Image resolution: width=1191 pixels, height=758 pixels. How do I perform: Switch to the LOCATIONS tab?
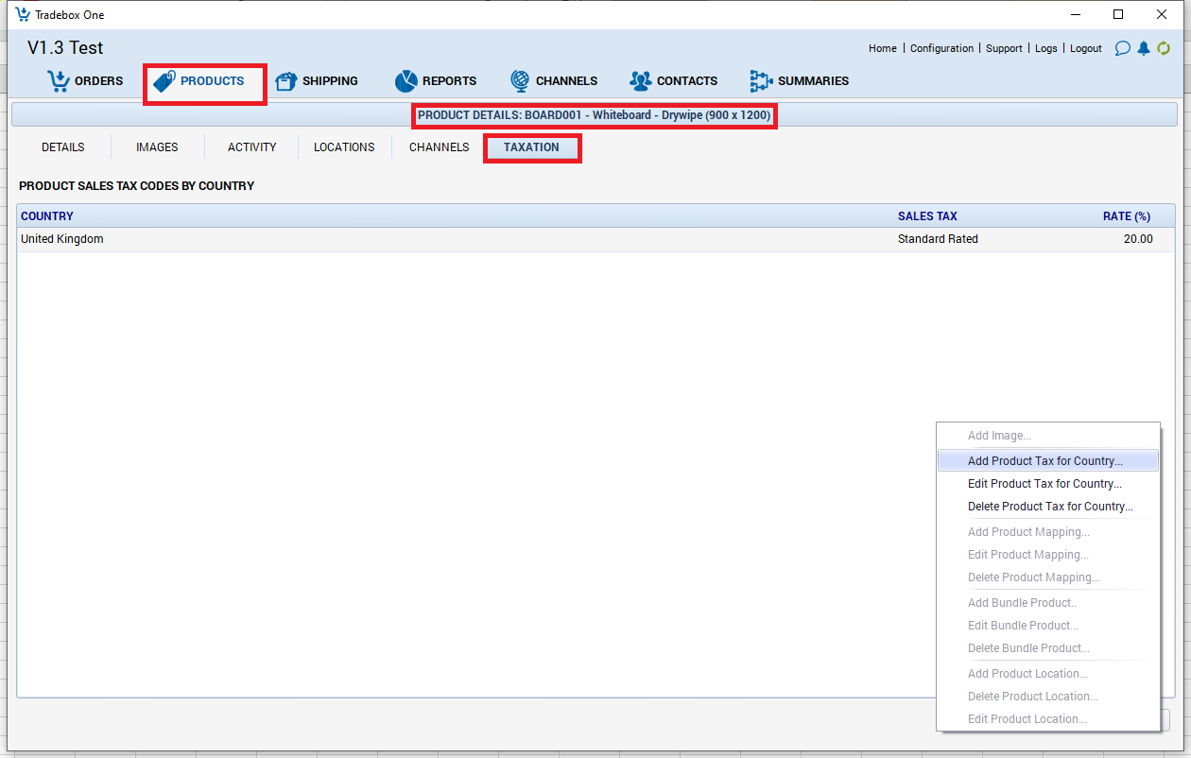pos(344,147)
